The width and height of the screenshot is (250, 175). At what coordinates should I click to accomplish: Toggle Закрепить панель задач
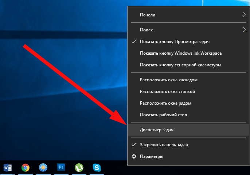coord(189,145)
